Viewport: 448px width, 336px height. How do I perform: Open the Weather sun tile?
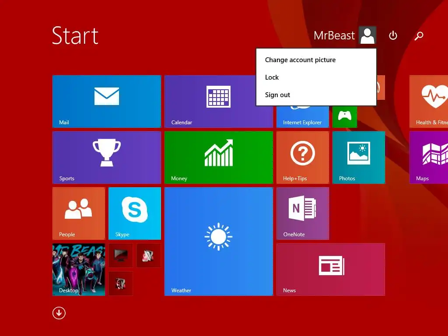click(219, 241)
